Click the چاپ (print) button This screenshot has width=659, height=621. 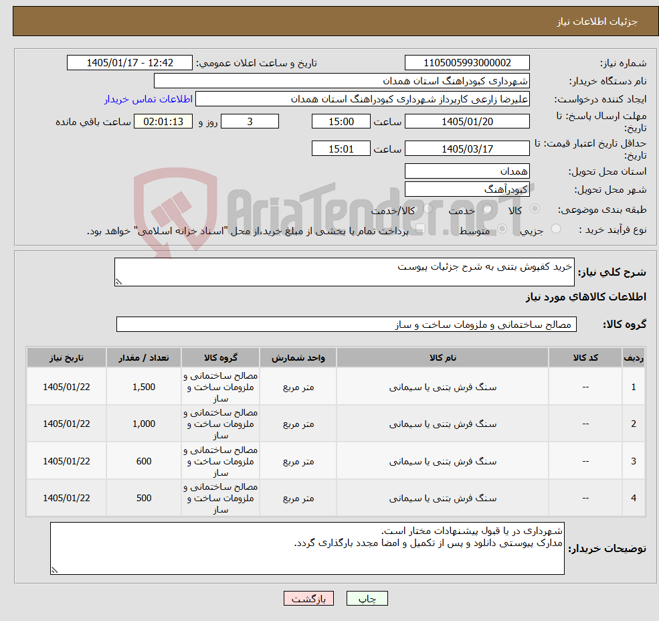coord(367,598)
